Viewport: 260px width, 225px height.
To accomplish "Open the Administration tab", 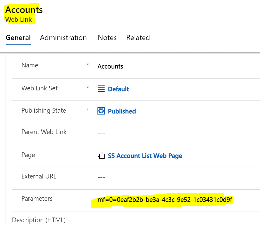I will click(63, 38).
